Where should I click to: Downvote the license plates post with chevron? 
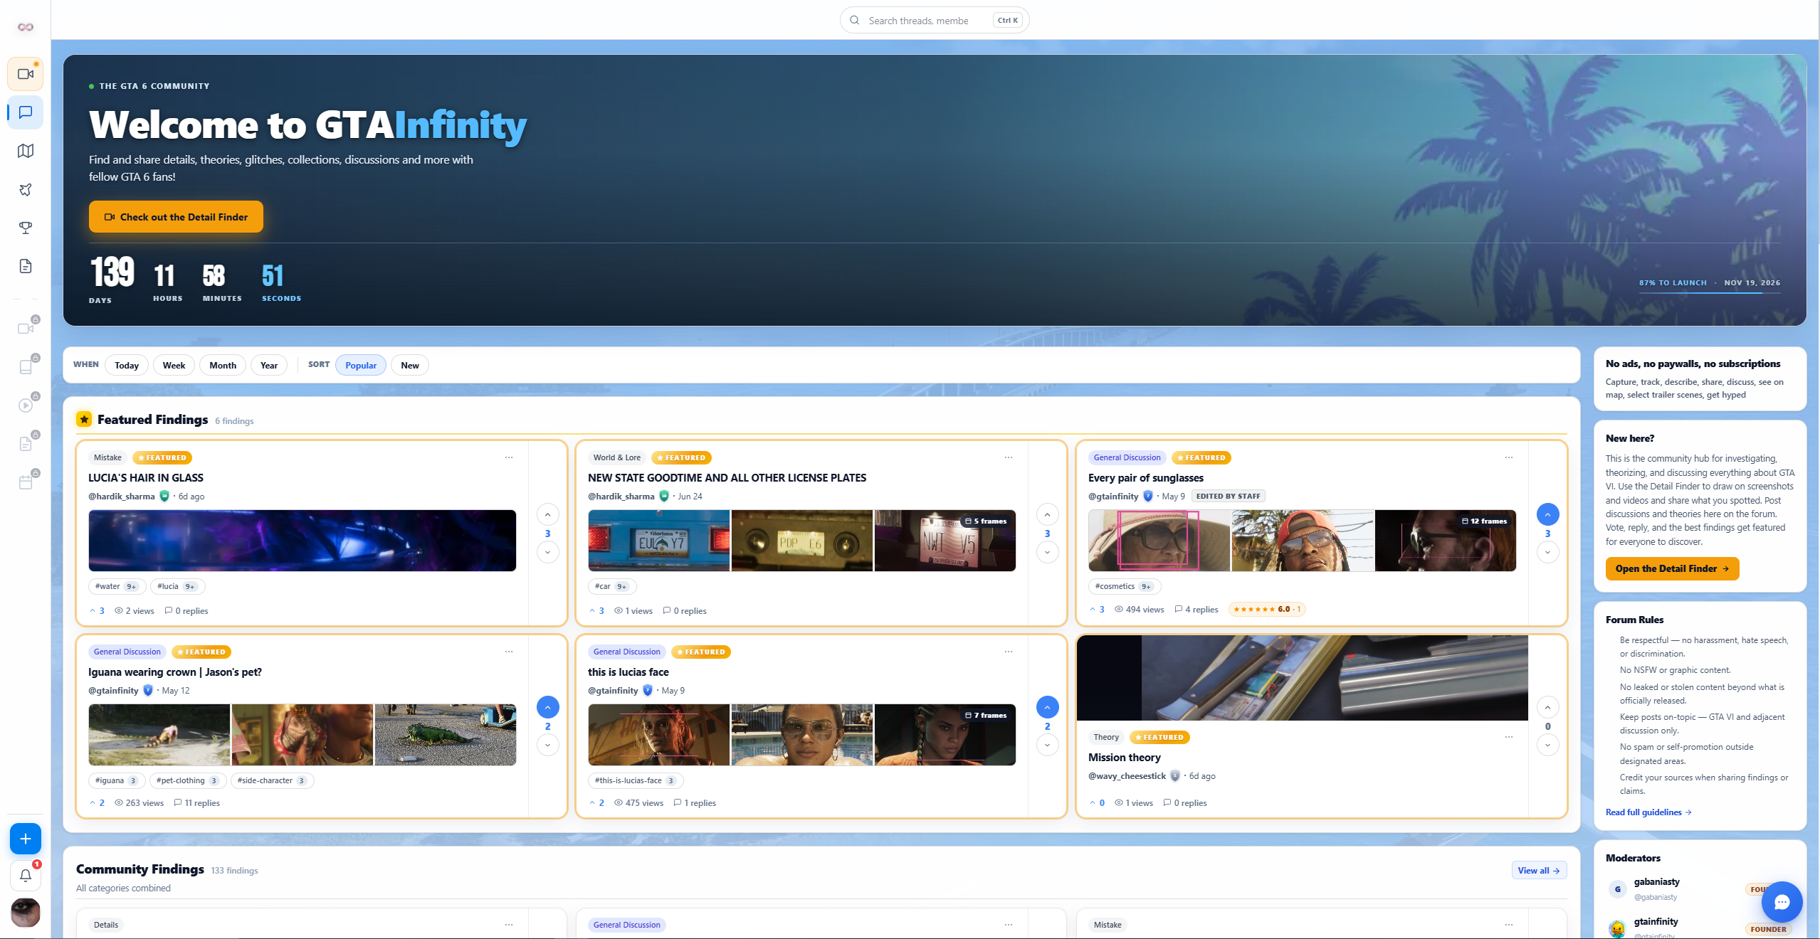1047,552
